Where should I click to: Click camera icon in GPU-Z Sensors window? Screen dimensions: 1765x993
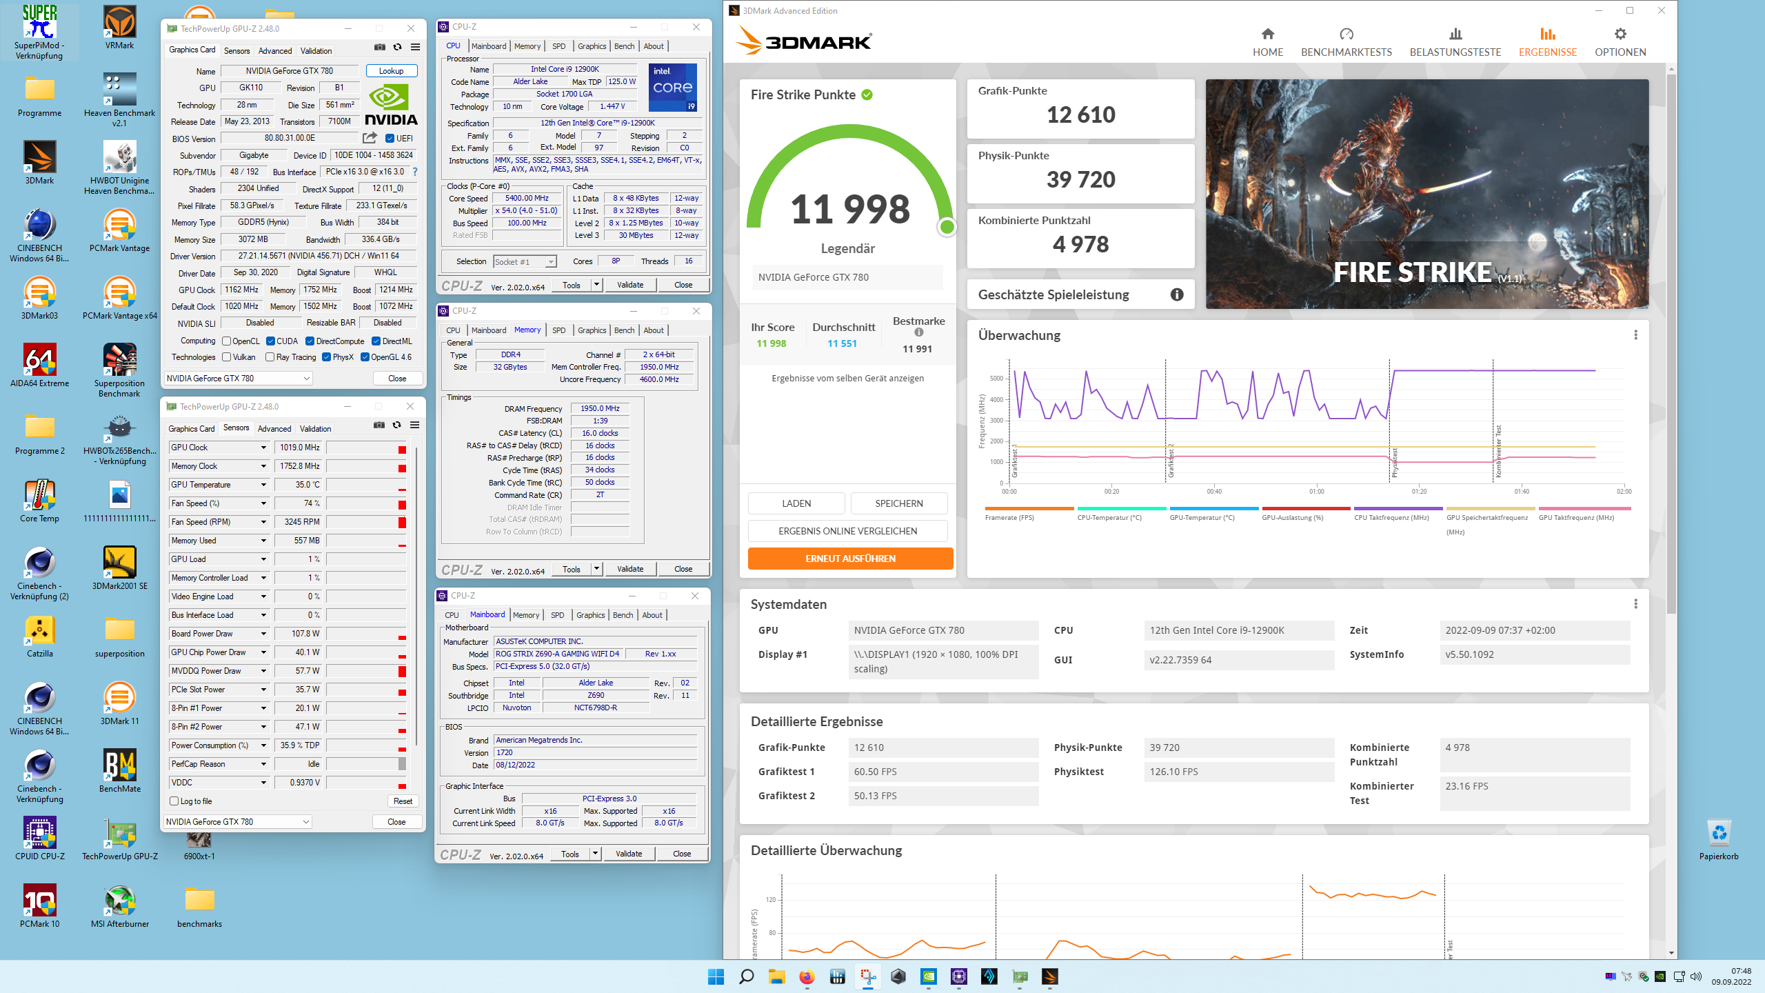(379, 425)
